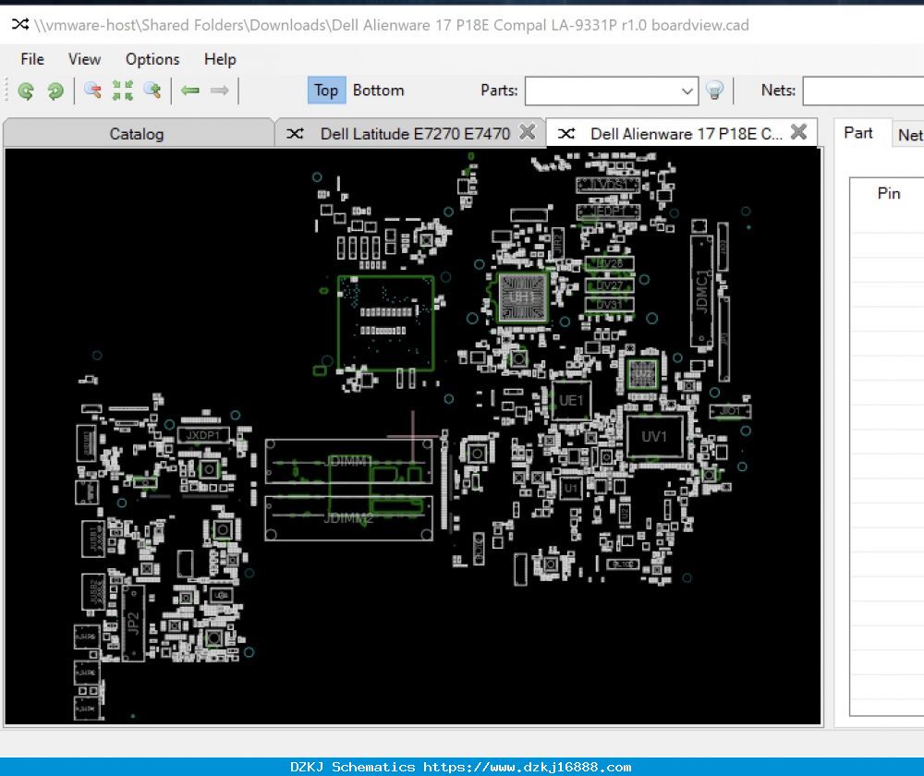924x776 pixels.
Task: Go forward with the gray right arrow
Action: click(220, 91)
